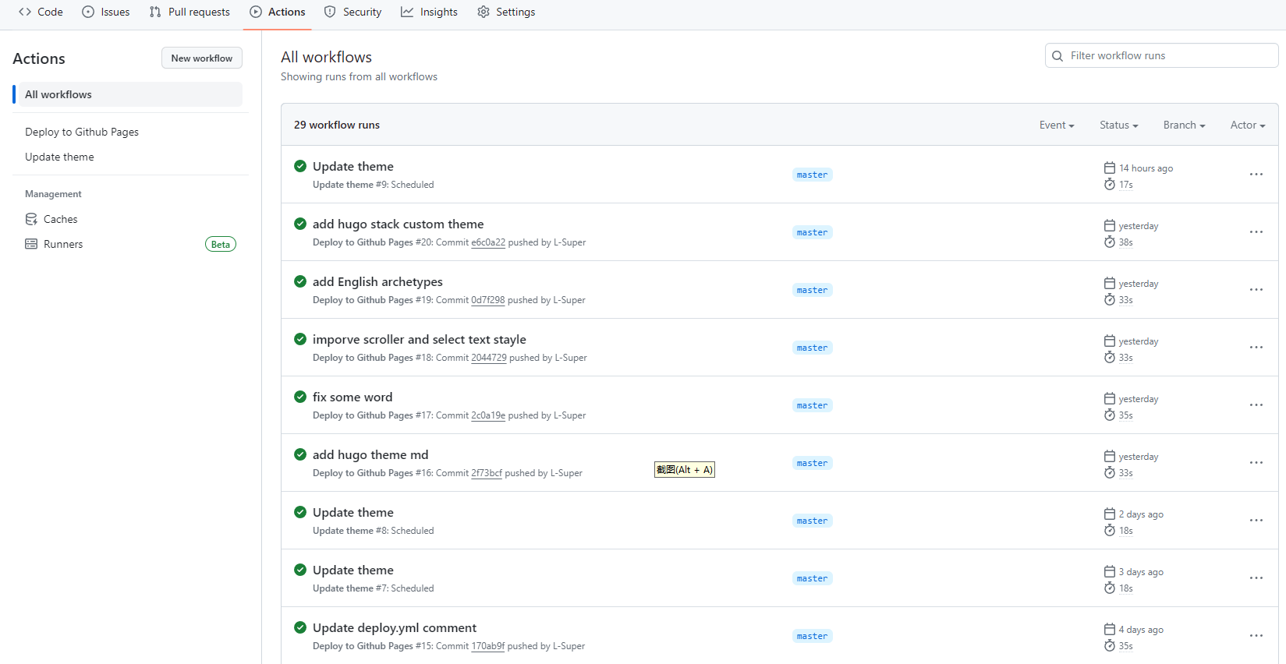Image resolution: width=1286 pixels, height=664 pixels.
Task: Click the Runners server icon in sidebar
Action: click(x=31, y=244)
